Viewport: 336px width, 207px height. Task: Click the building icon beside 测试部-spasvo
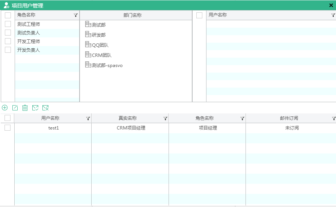(88, 65)
